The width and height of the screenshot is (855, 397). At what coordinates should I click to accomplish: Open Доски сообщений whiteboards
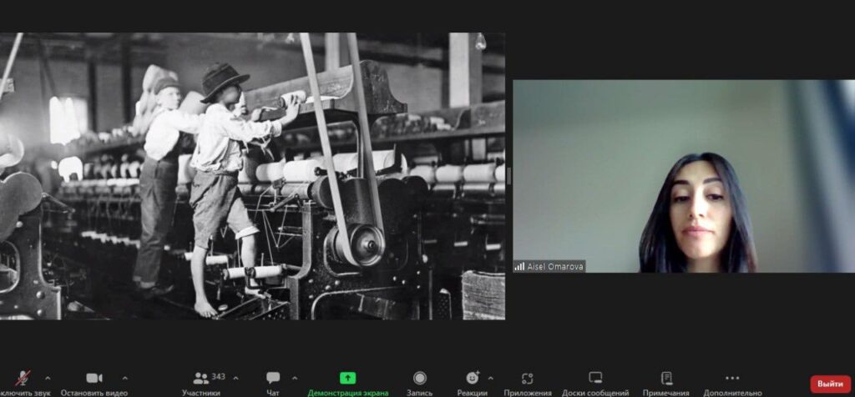pos(595,379)
